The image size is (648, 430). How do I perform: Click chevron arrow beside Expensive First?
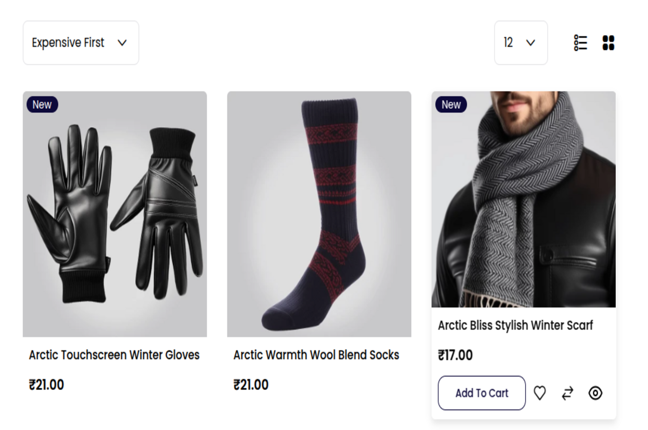point(122,43)
